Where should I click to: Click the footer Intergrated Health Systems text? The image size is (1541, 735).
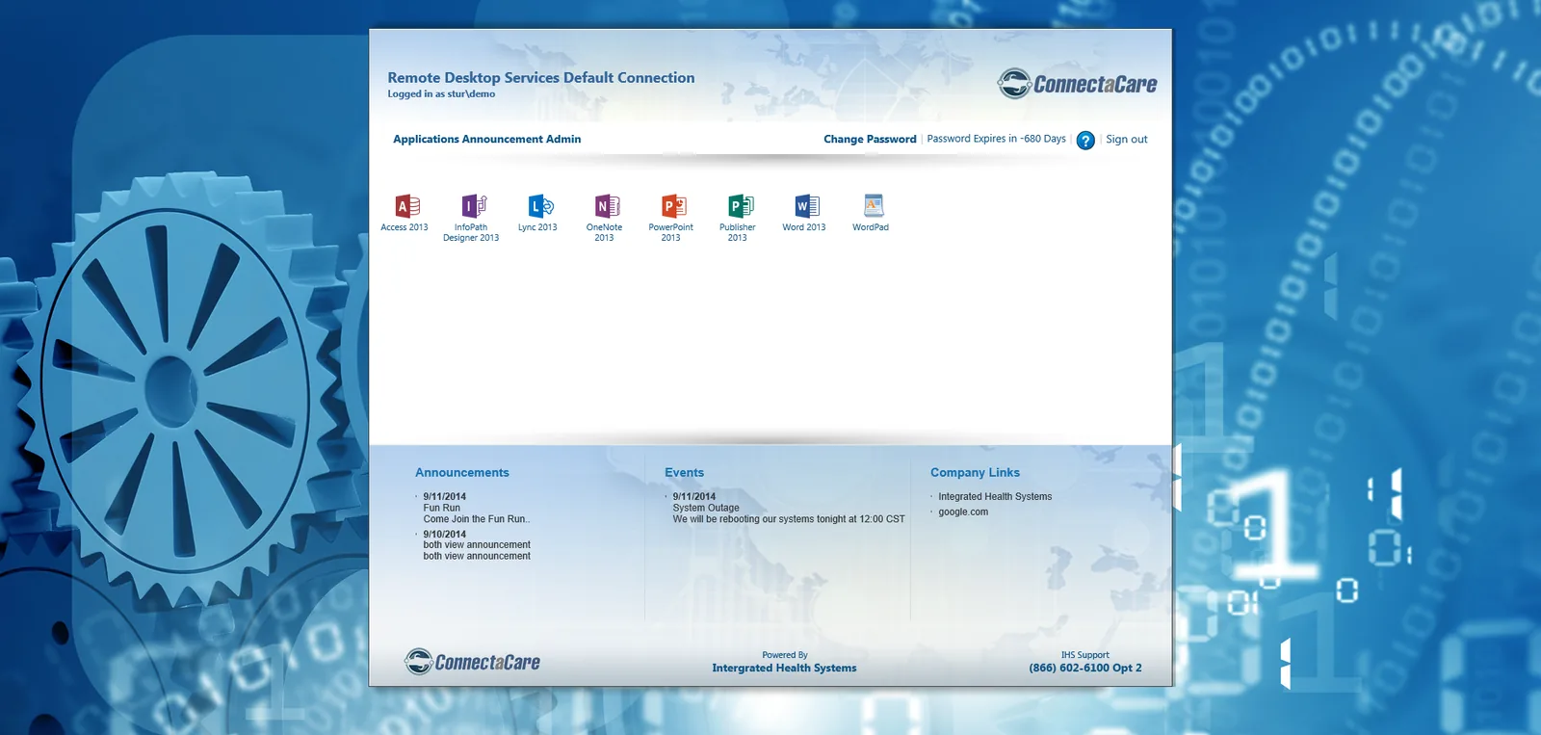pyautogui.click(x=784, y=669)
